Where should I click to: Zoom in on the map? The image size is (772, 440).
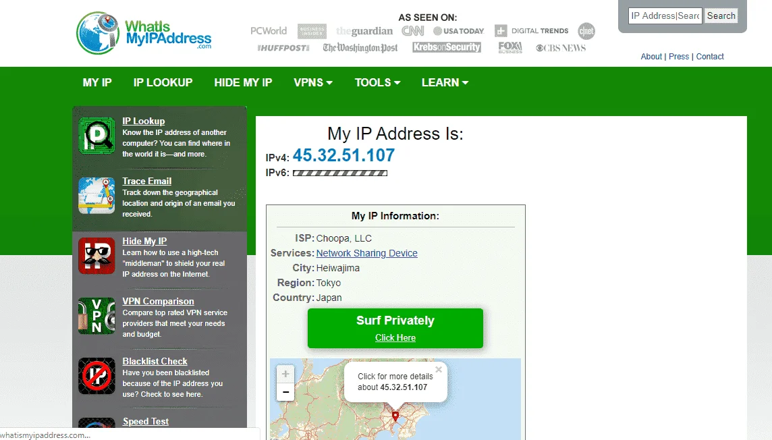pos(285,374)
